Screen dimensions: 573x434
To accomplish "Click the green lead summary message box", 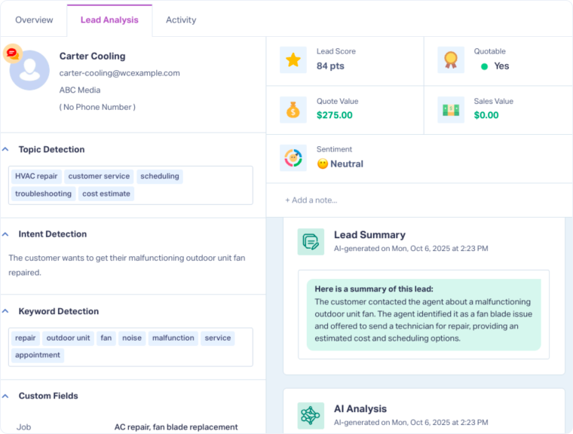I will pyautogui.click(x=424, y=314).
